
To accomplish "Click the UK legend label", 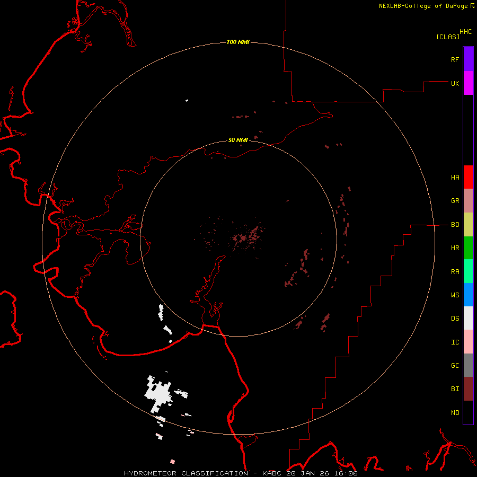I will tap(455, 83).
